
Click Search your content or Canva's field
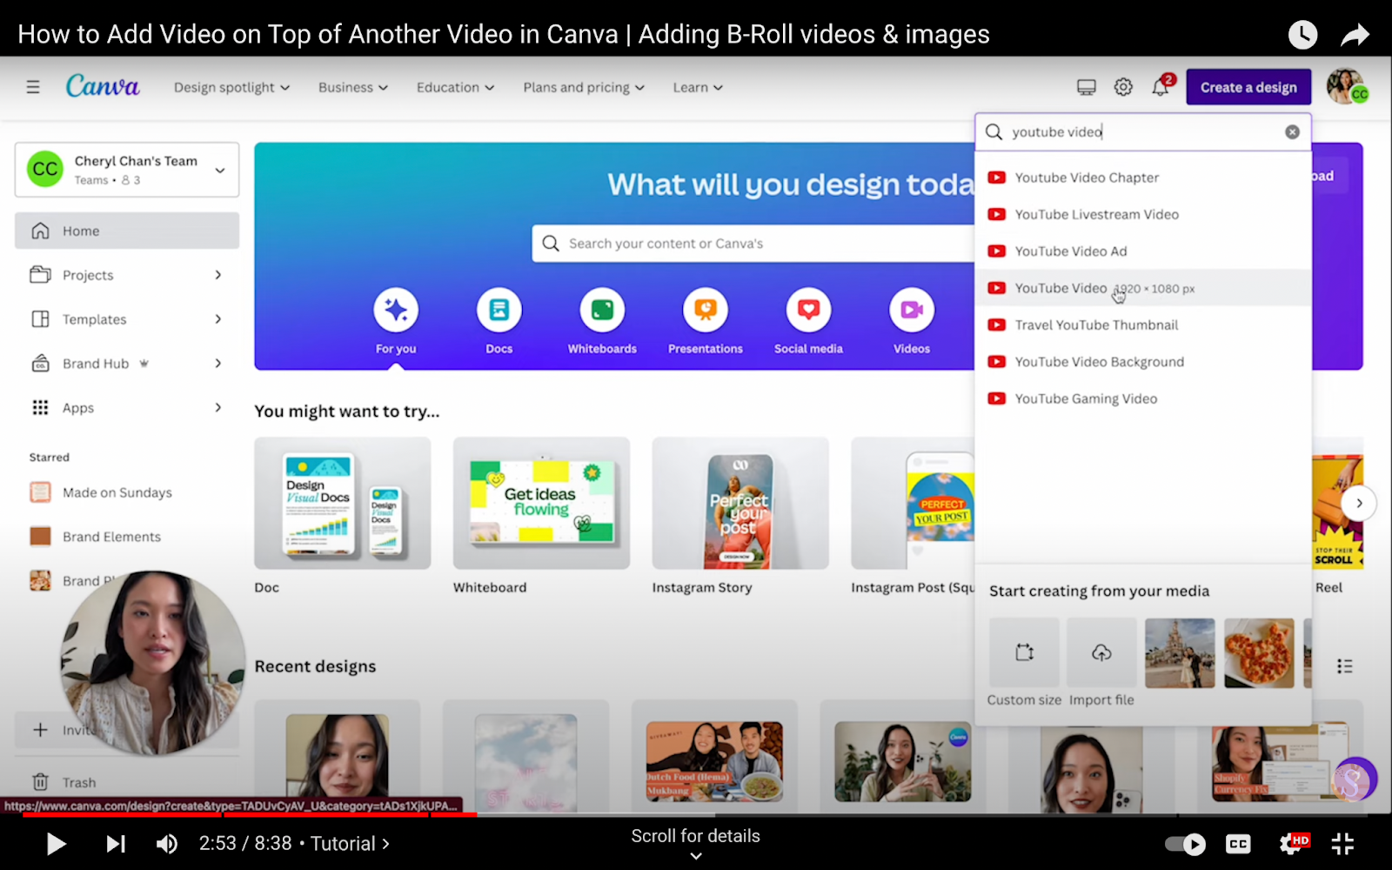coord(753,244)
